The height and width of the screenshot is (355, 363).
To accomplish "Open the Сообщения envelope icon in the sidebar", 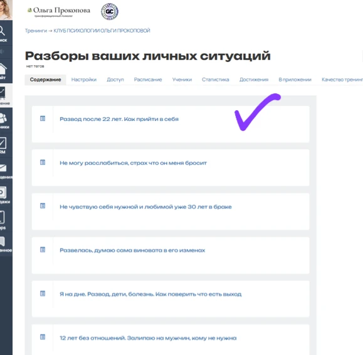I will [x=3, y=168].
